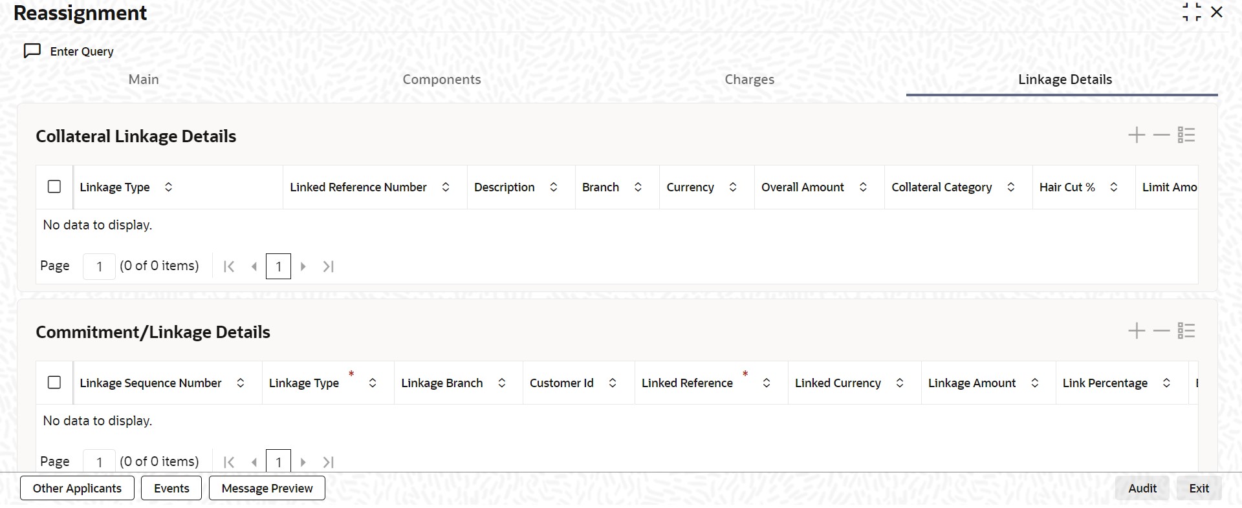The image size is (1242, 508).
Task: Collapse the Reassignment window size
Action: tap(1192, 12)
